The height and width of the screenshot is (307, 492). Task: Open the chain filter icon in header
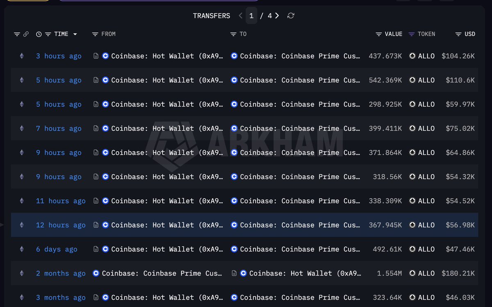coord(17,34)
